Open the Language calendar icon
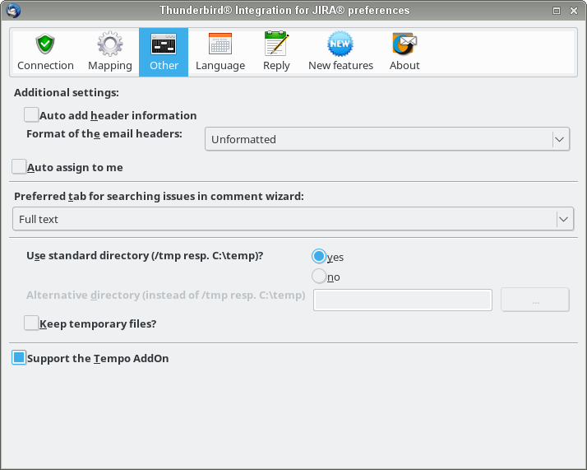 [220, 44]
